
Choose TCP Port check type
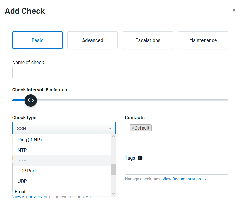27,171
